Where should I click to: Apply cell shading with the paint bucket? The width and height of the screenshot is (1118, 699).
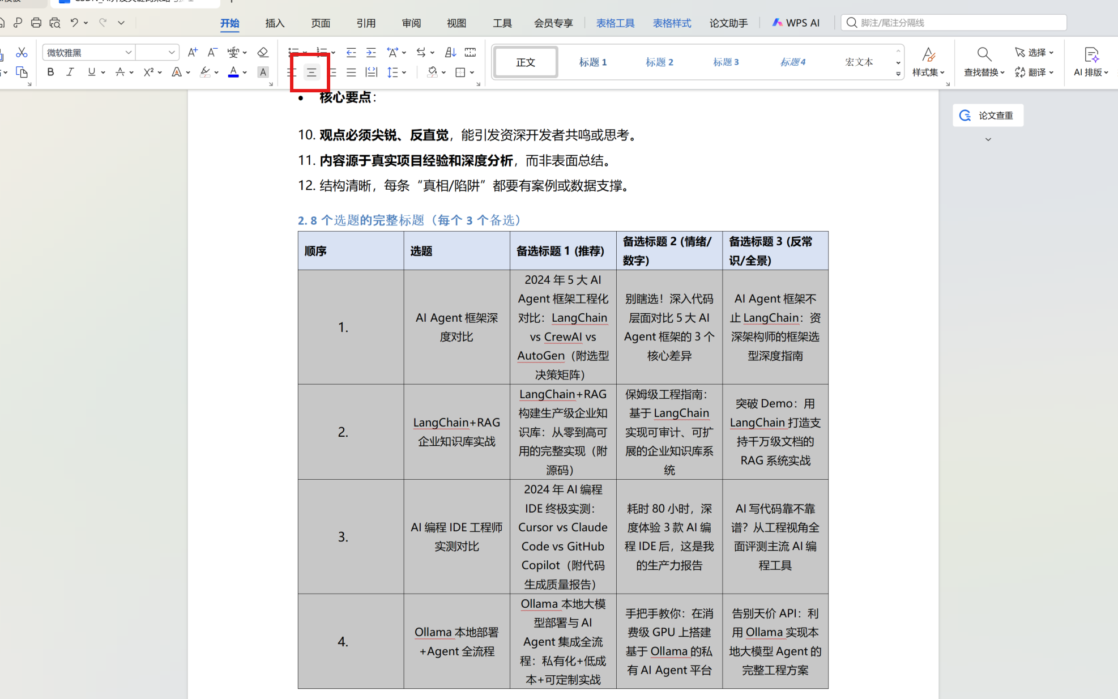click(x=433, y=72)
